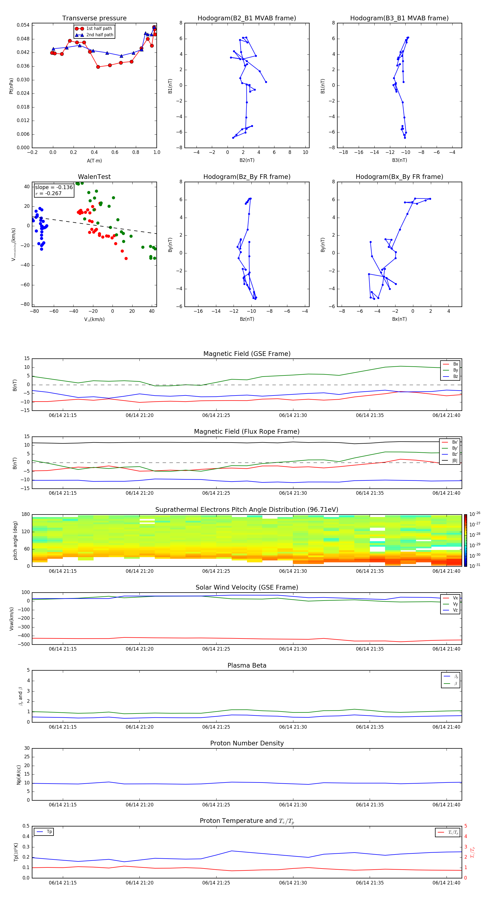Viewport: 494px width, 907px height.
Task: Click the 'Proton Number Density' title
Action: point(247,743)
